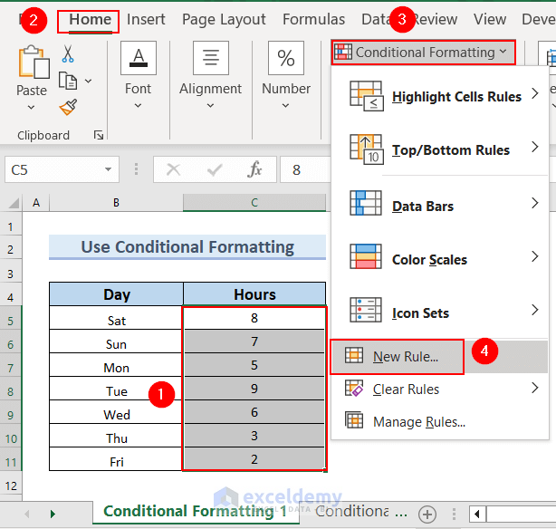The height and width of the screenshot is (529, 556).
Task: Click the title cell Use Conditional Formatting
Action: (187, 247)
